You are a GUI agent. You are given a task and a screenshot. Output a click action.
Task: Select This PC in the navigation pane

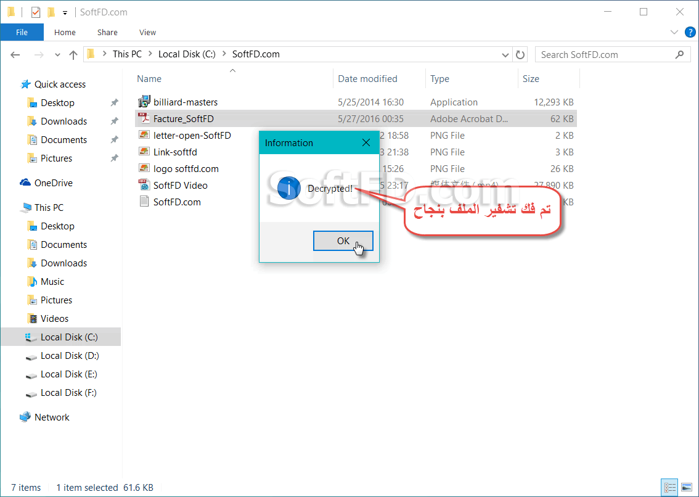(49, 207)
